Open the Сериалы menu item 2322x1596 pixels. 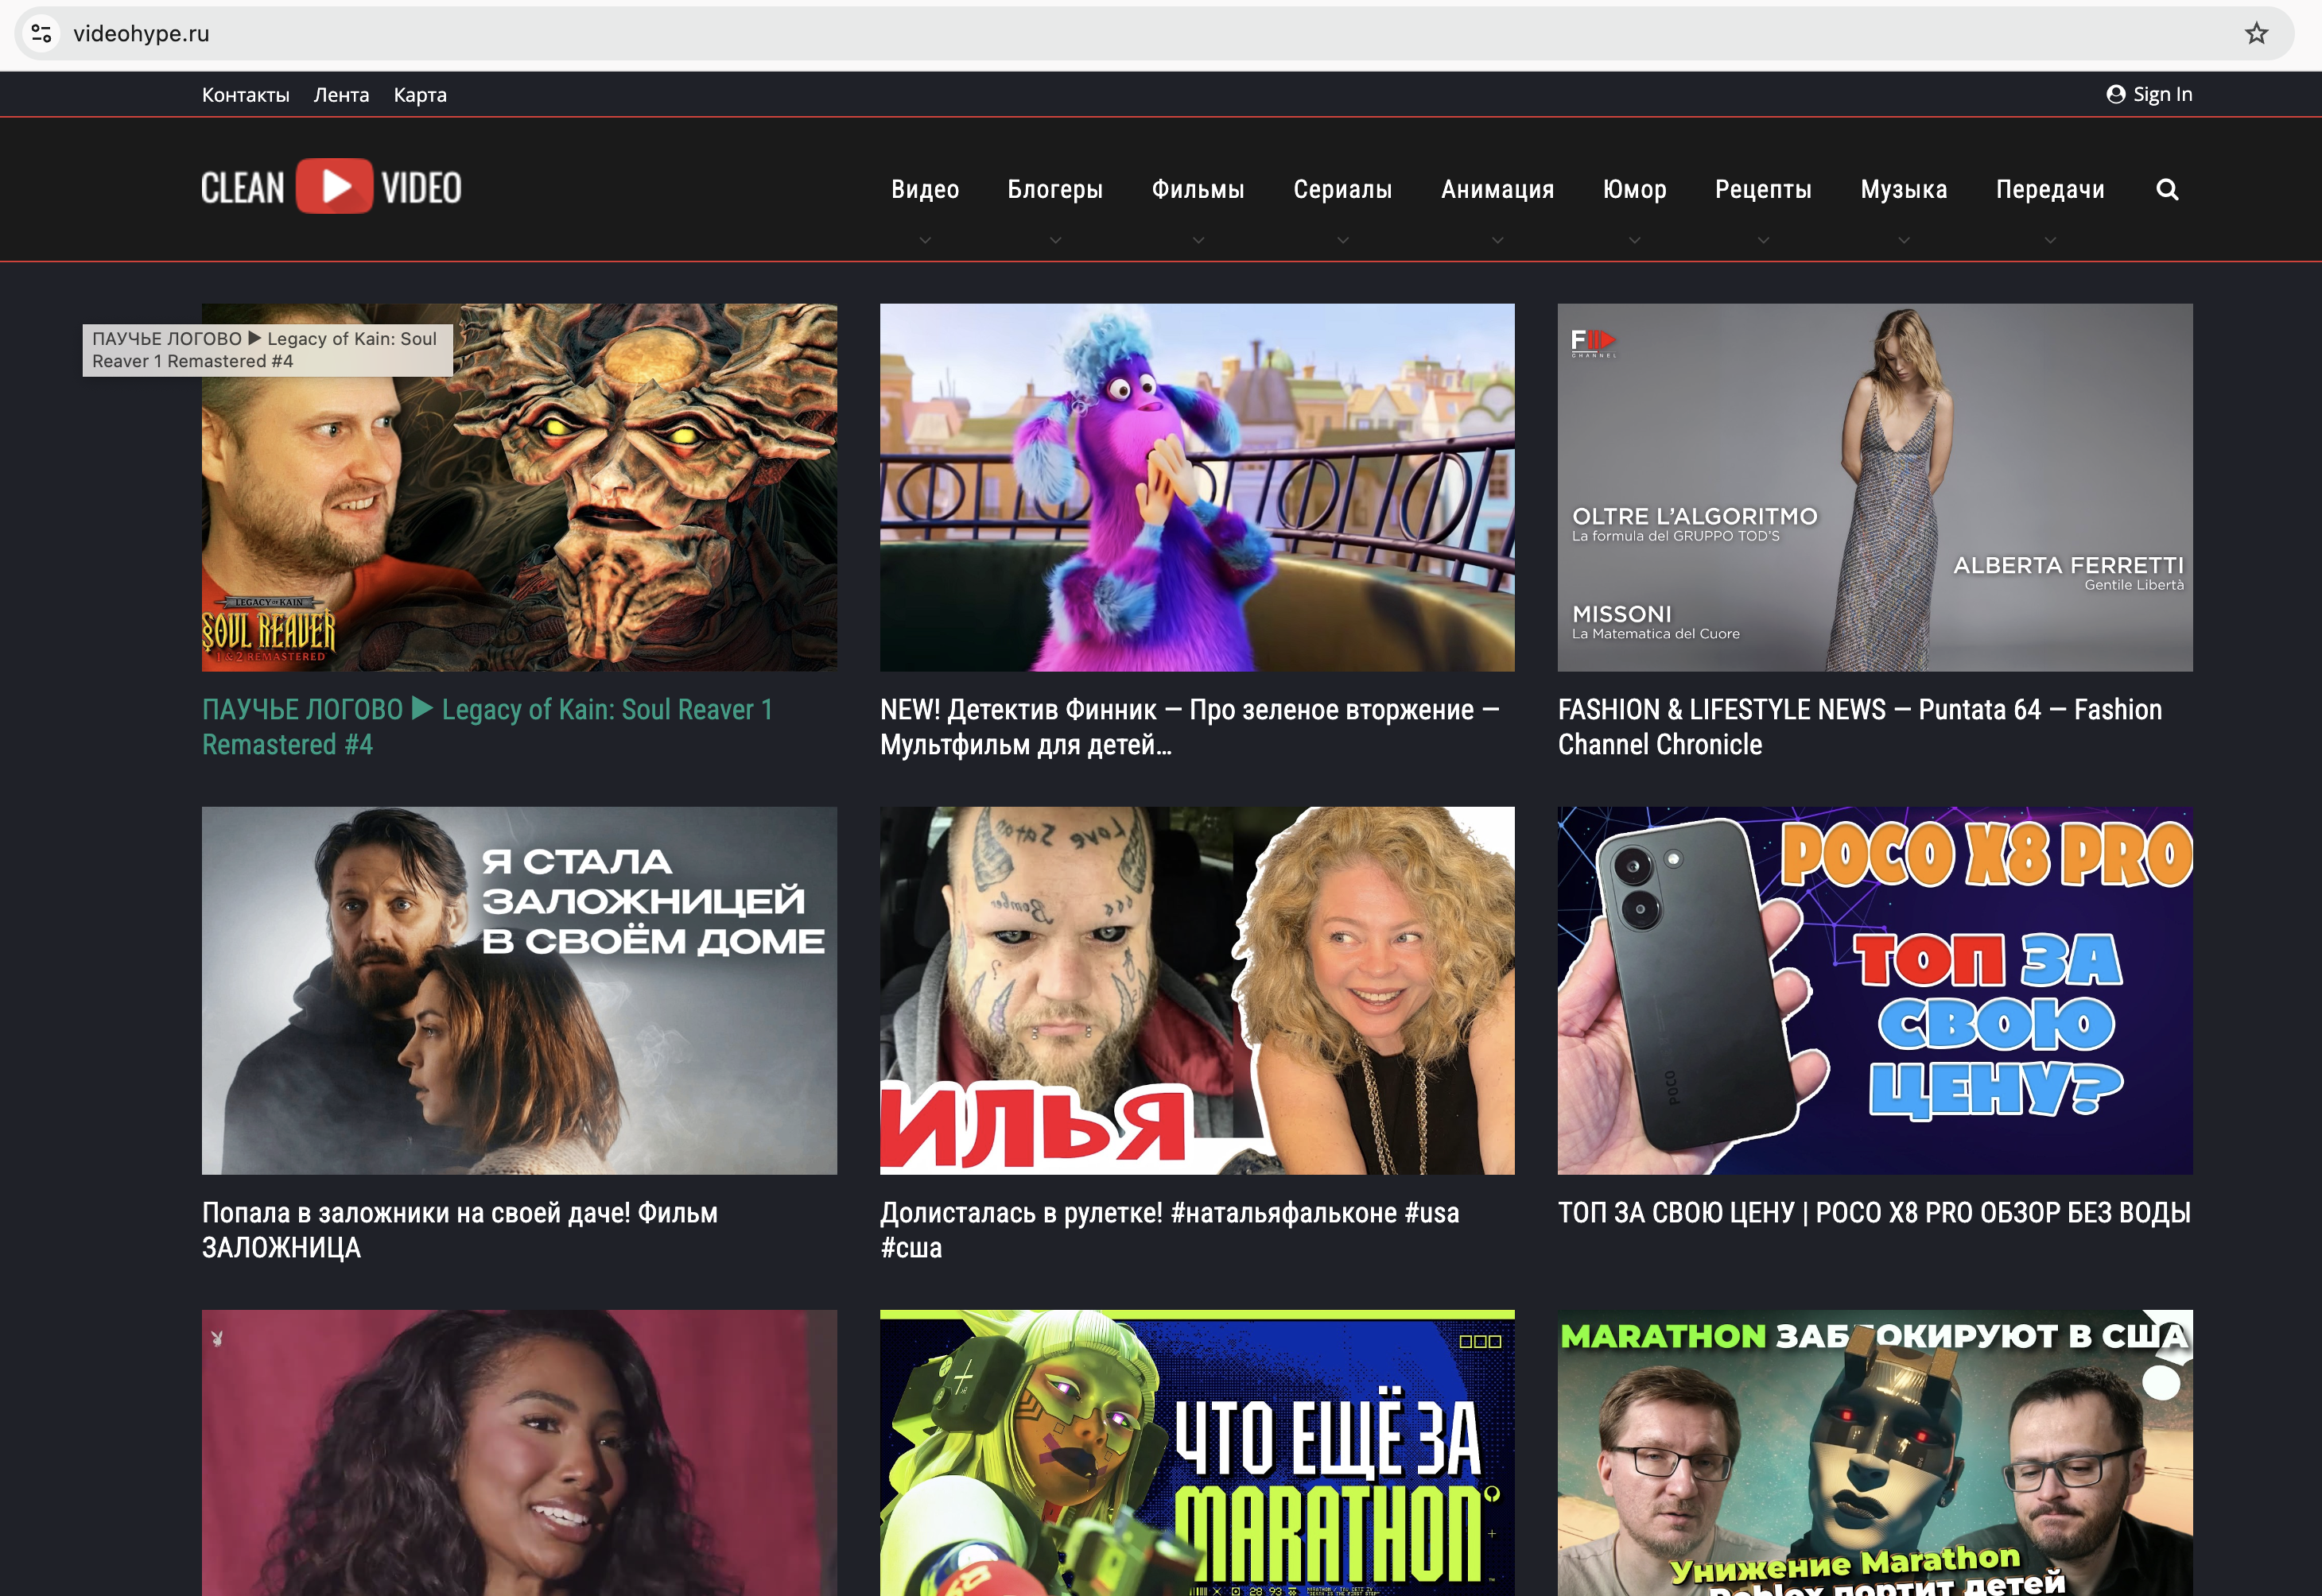(x=1342, y=189)
